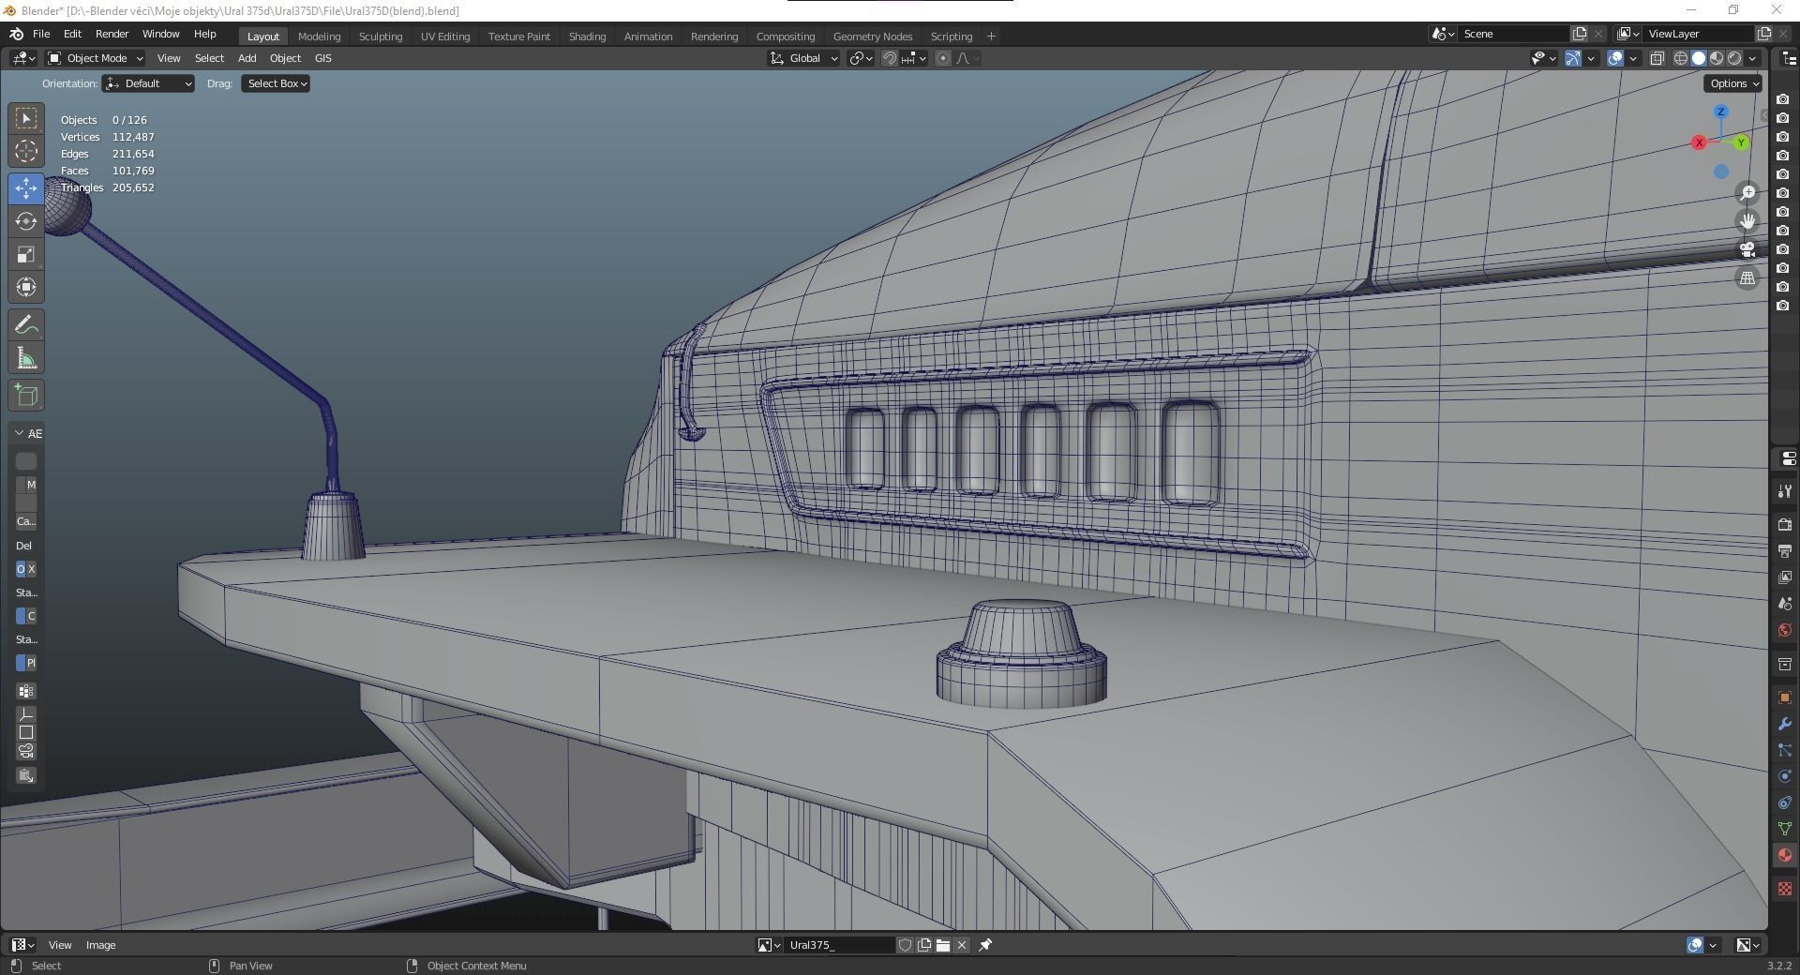Open the Particles properties tab
1800x975 pixels.
point(1785,750)
